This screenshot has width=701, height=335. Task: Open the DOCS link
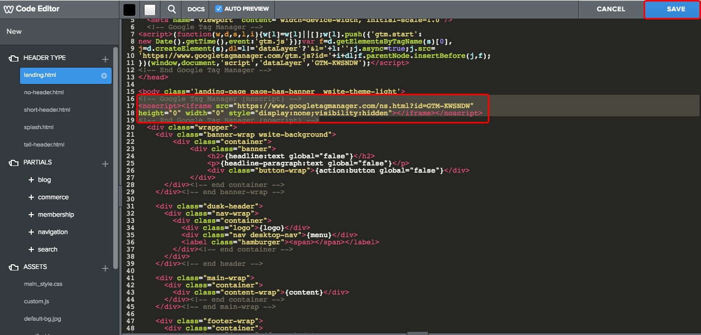[x=196, y=9]
